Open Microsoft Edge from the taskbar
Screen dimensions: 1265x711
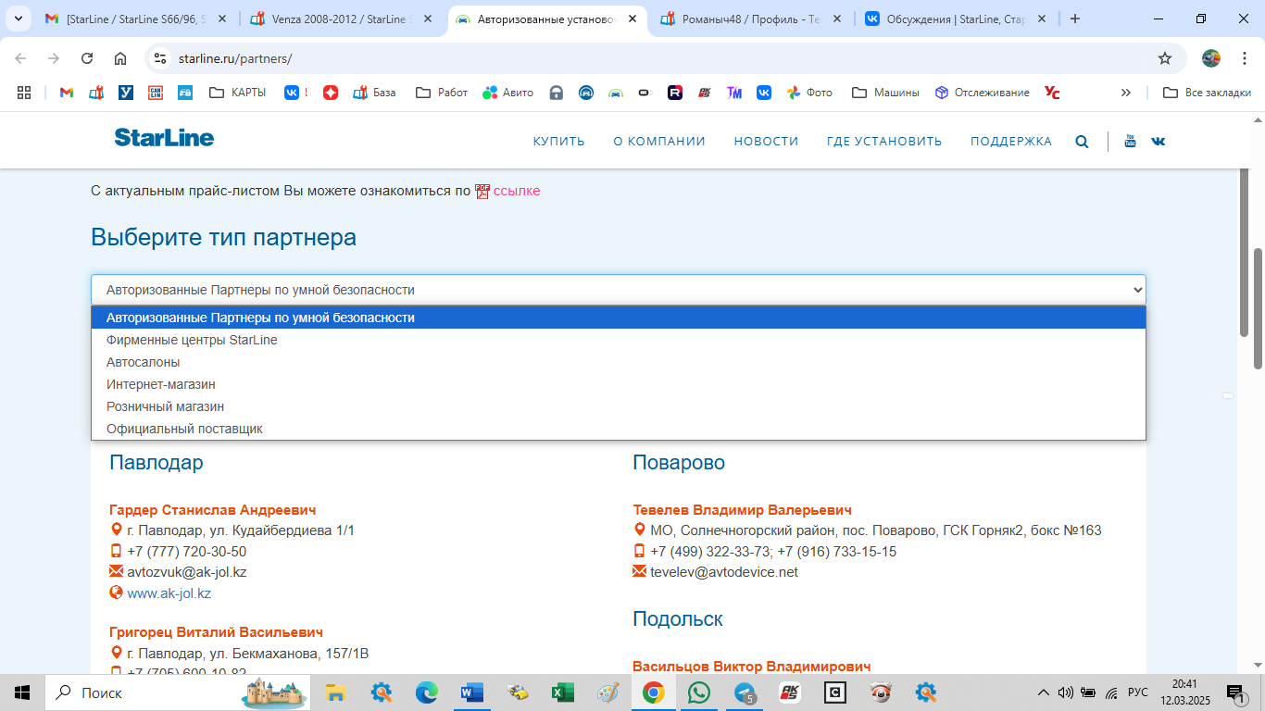[x=427, y=692]
